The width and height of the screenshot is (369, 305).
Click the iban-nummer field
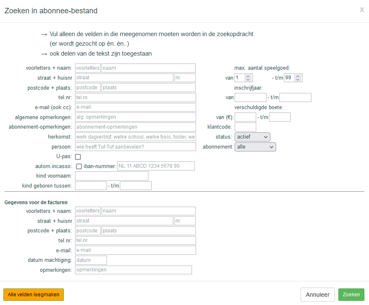pos(156,166)
